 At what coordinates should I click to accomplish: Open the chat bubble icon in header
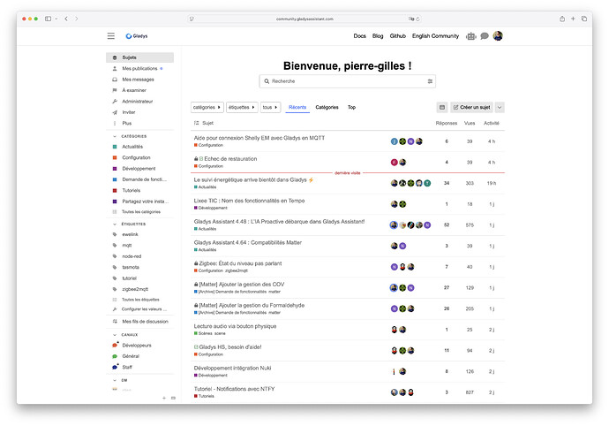coord(485,36)
